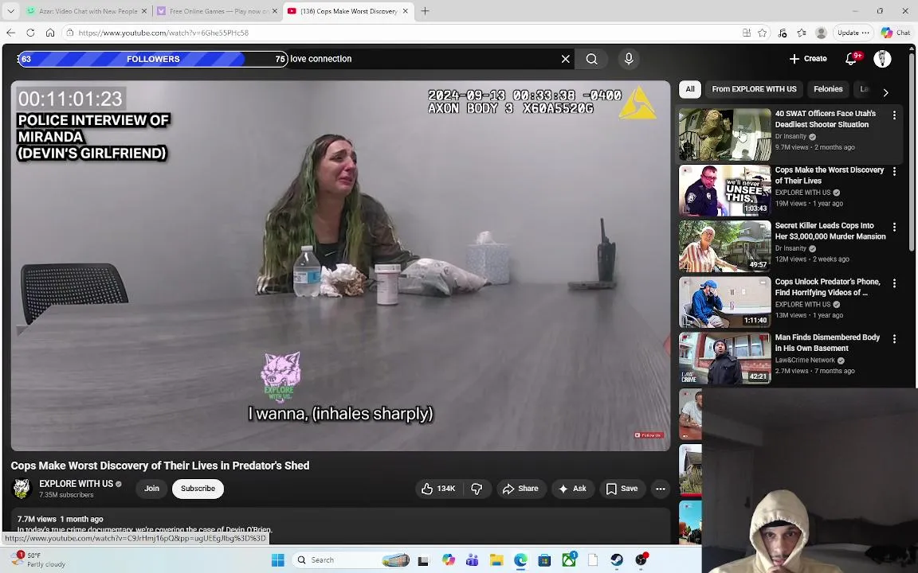Click the Ask button
The image size is (918, 573).
coord(573,489)
